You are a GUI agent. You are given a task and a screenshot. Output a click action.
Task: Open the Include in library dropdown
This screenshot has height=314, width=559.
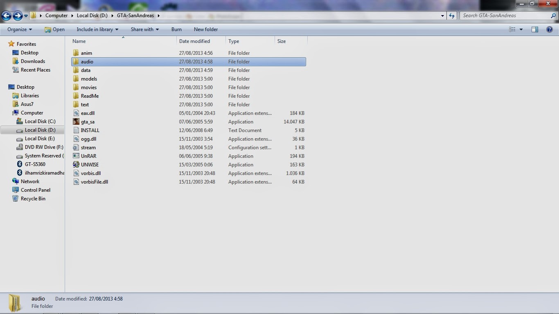coord(97,29)
